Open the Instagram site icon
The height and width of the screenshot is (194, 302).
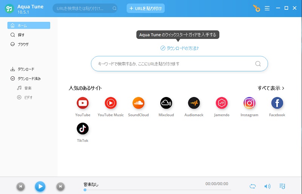click(x=249, y=103)
